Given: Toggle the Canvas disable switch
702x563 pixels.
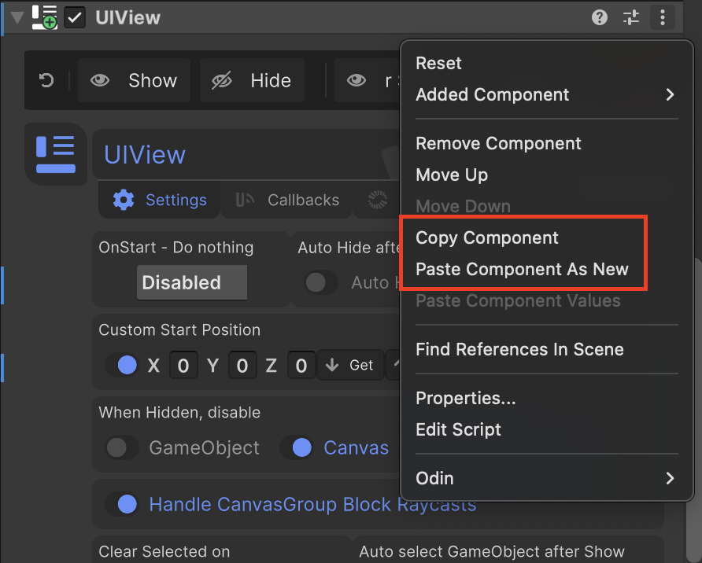Looking at the screenshot, I should click(x=297, y=447).
